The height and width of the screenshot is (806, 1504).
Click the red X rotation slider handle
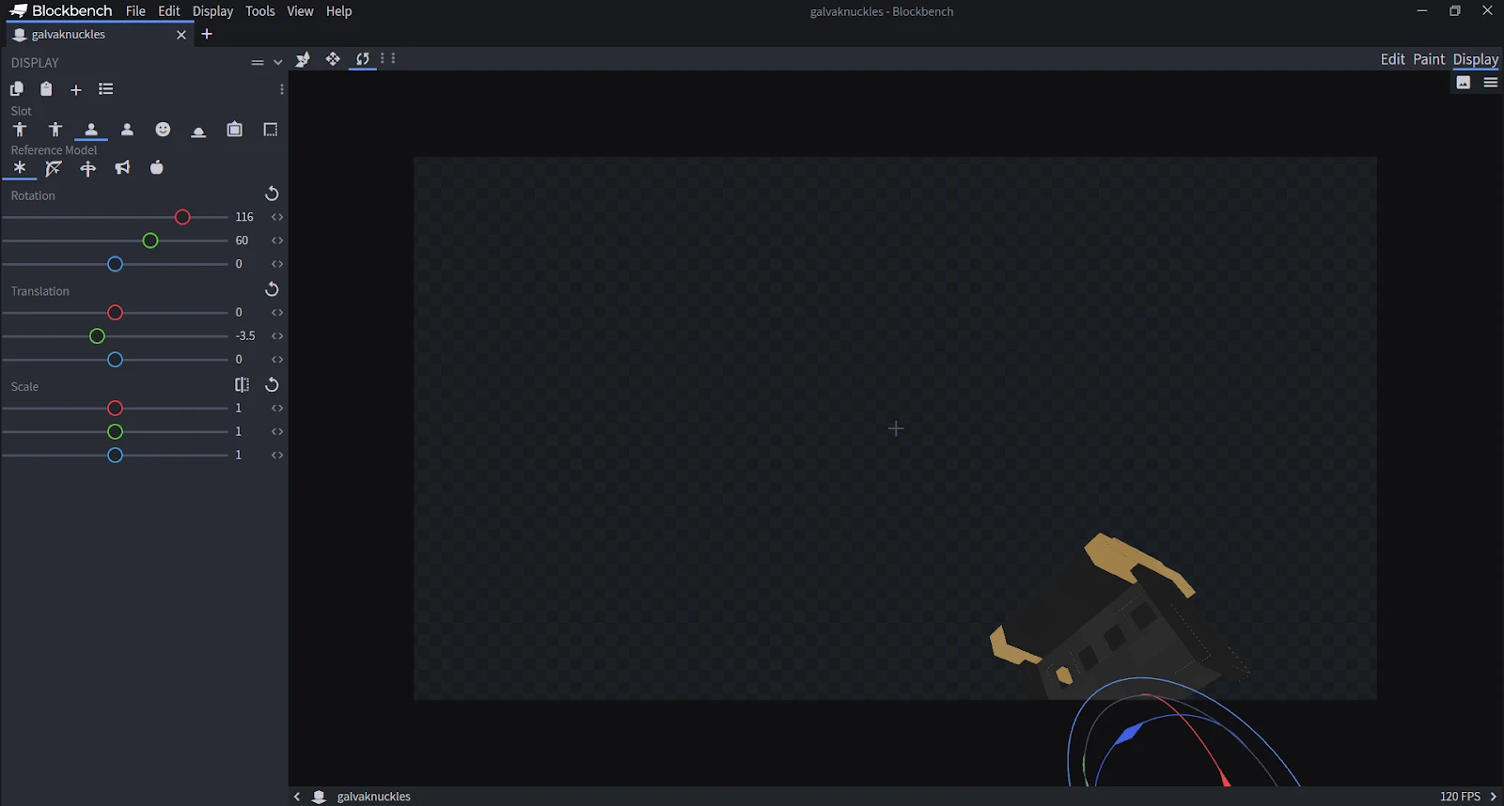pyautogui.click(x=182, y=217)
